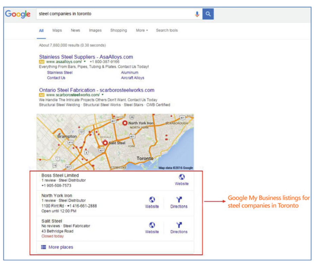Click the Aircraft Alloys sitelink
Viewport: 331px width, 263px height.
(x=133, y=78)
